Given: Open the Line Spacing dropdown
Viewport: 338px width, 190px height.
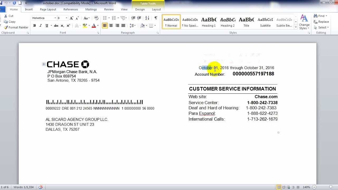Looking at the screenshot, I should [133, 26].
